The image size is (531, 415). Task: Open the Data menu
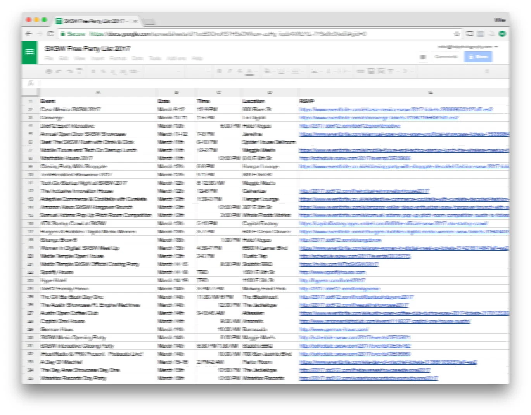point(137,58)
